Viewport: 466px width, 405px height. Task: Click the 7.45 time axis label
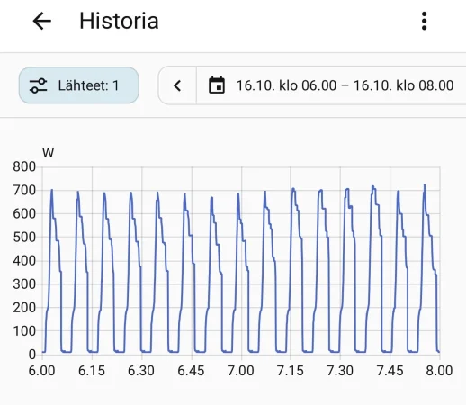pos(390,371)
